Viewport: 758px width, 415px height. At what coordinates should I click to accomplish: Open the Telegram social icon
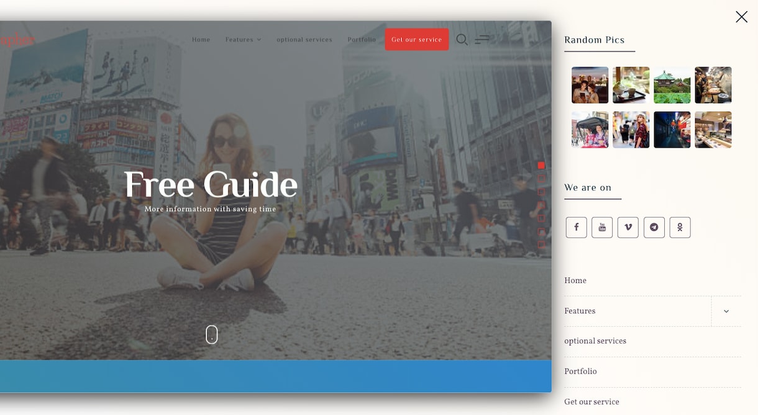click(654, 227)
